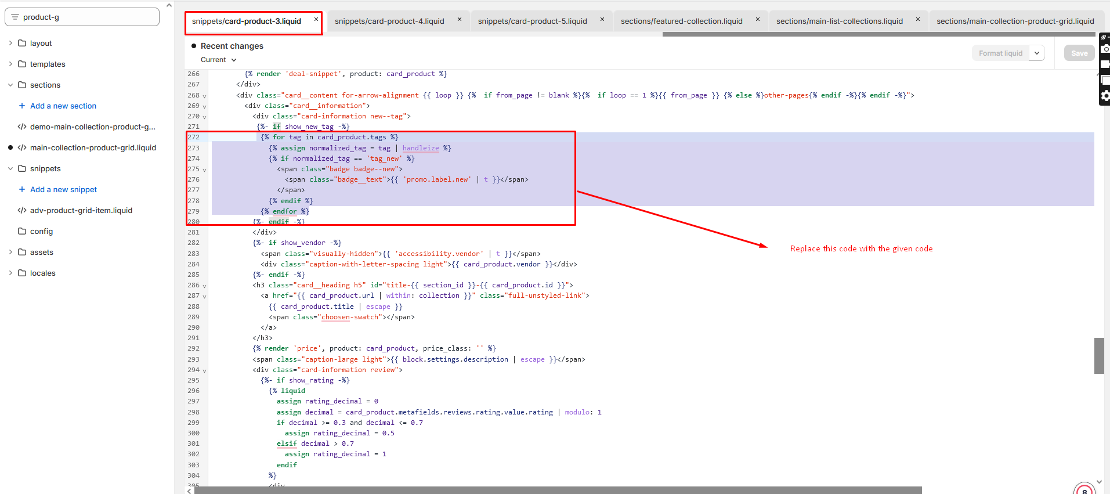Screen dimensions: 1110x494
Task: Click the folder icon next to sections
Action: click(x=22, y=85)
